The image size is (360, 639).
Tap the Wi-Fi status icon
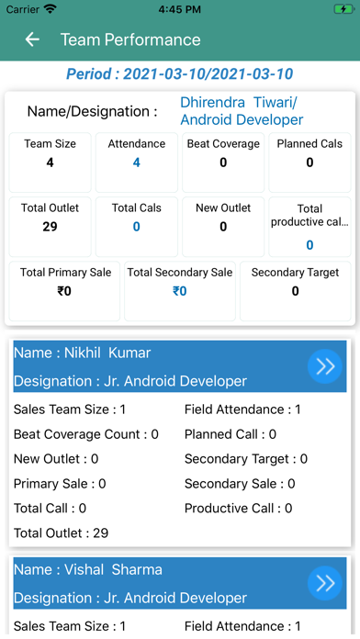[51, 9]
